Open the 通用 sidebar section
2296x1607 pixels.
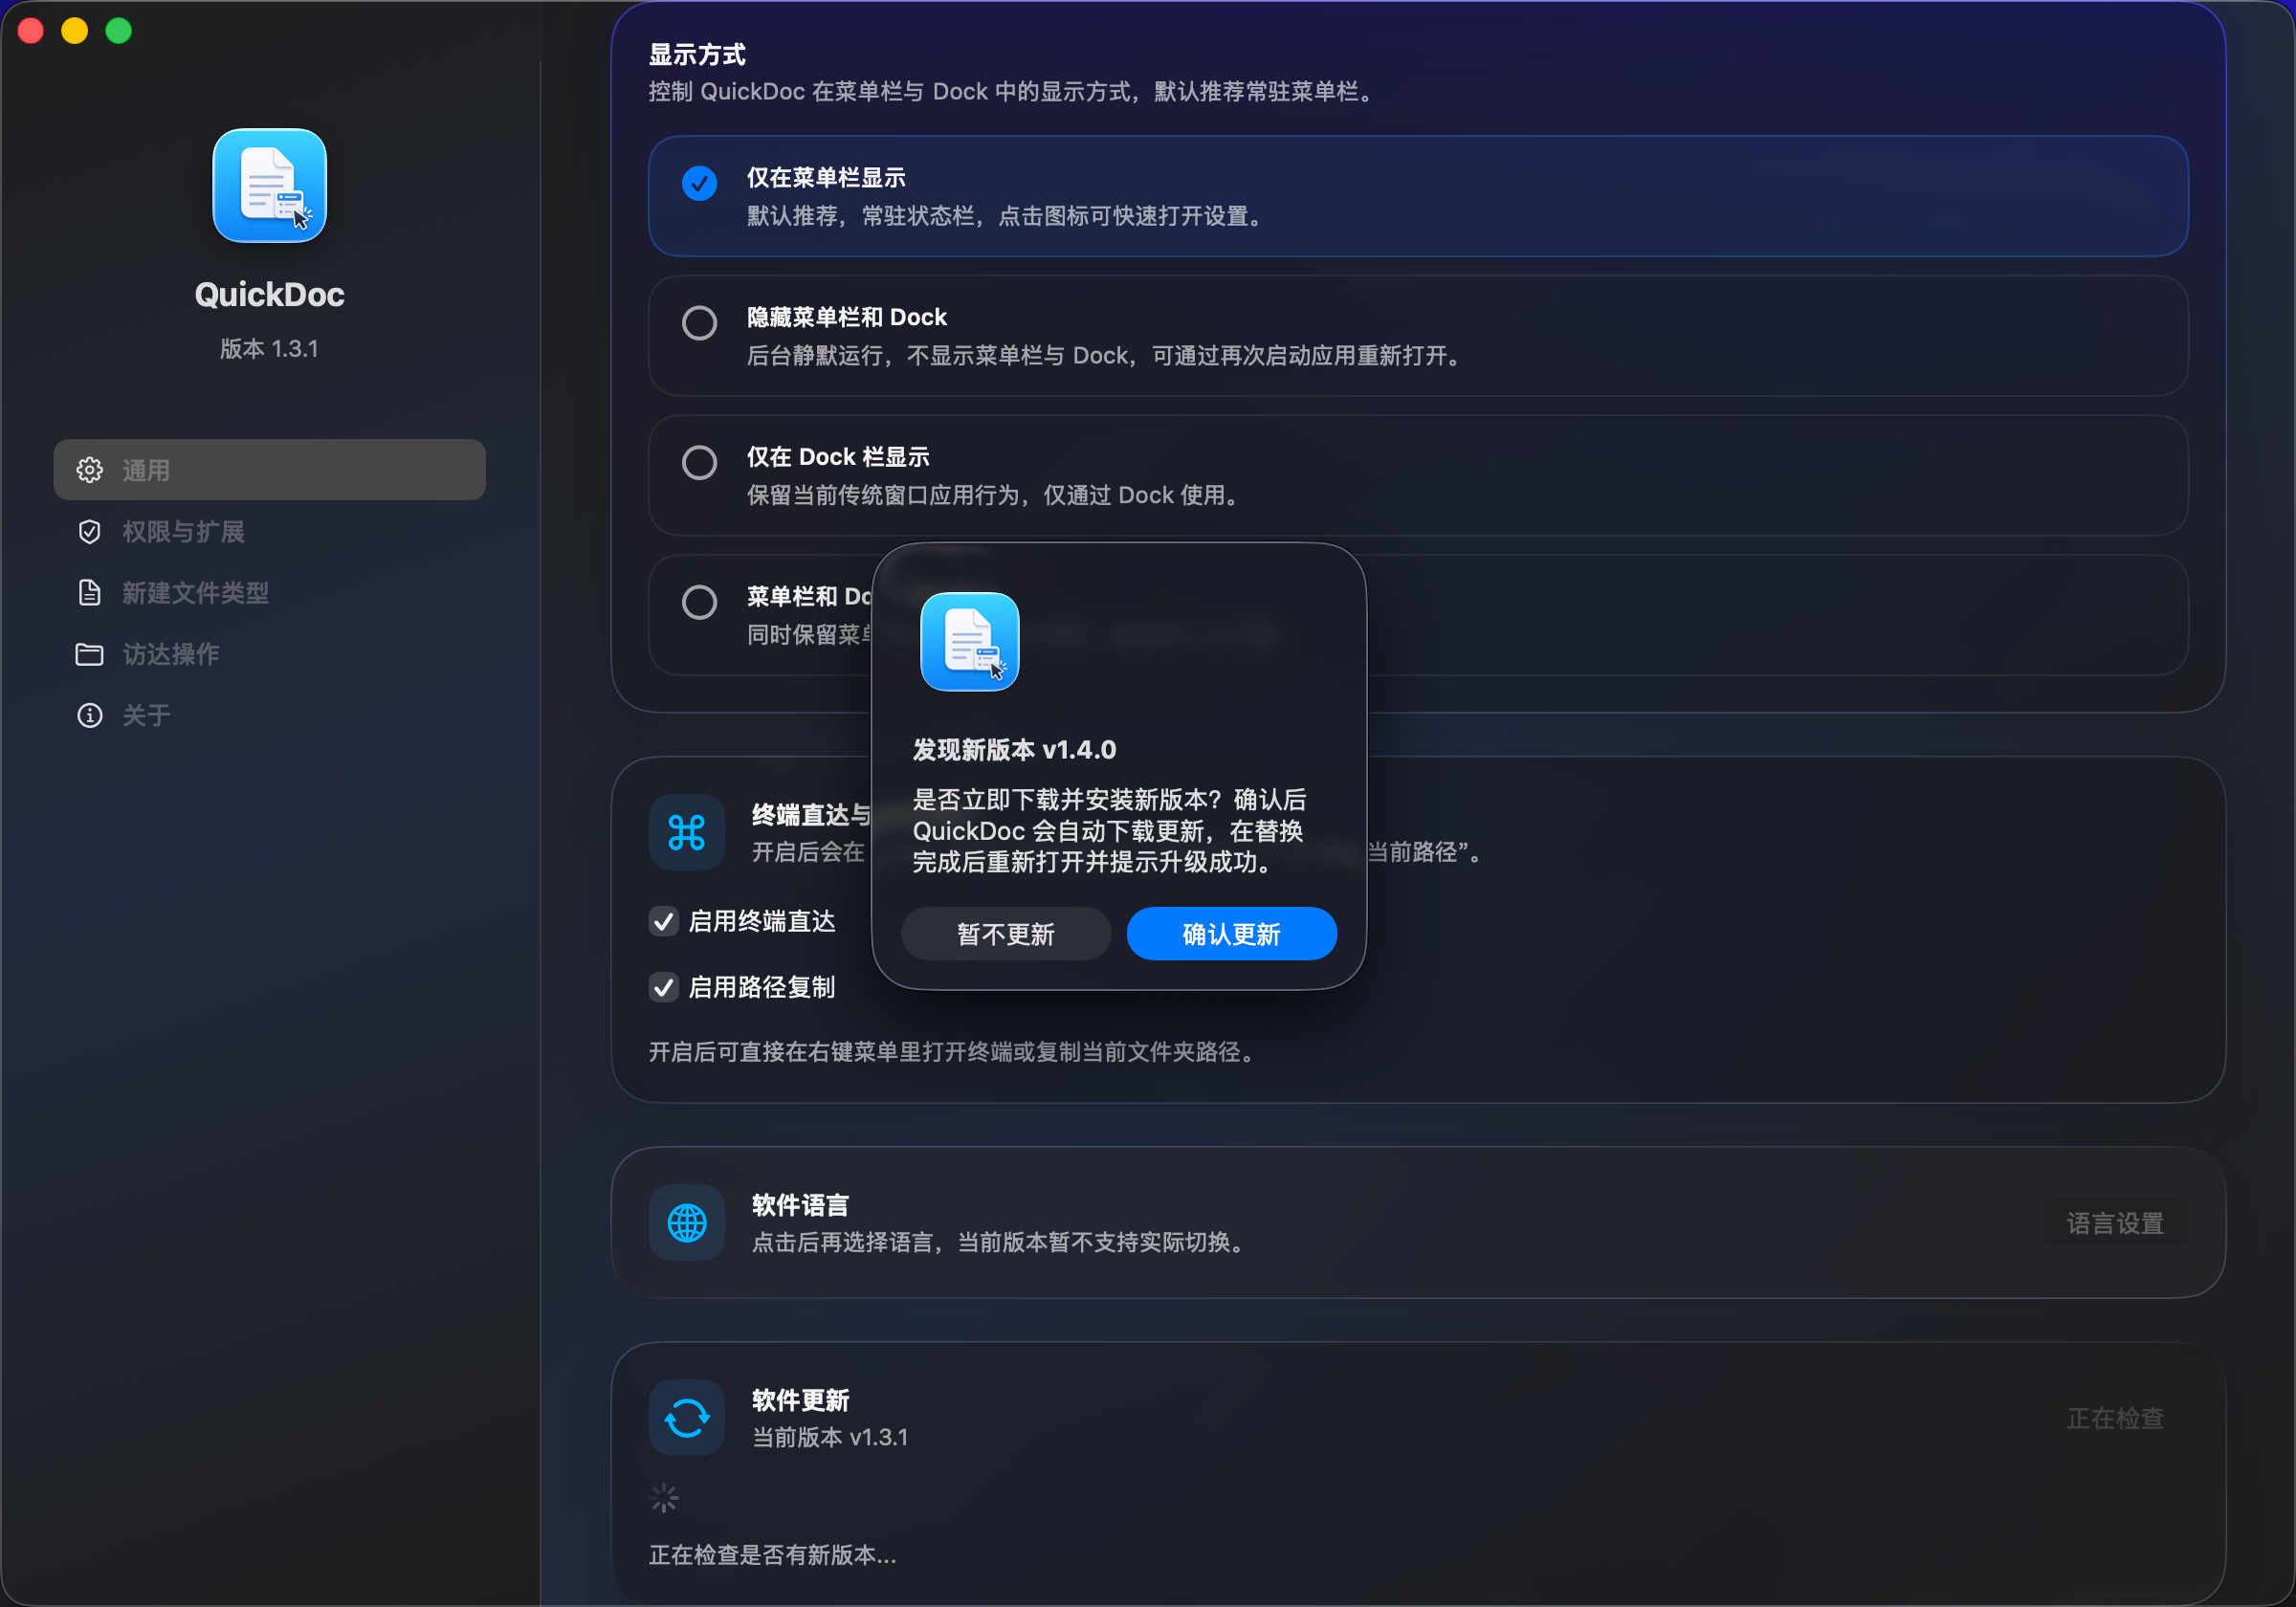point(269,470)
